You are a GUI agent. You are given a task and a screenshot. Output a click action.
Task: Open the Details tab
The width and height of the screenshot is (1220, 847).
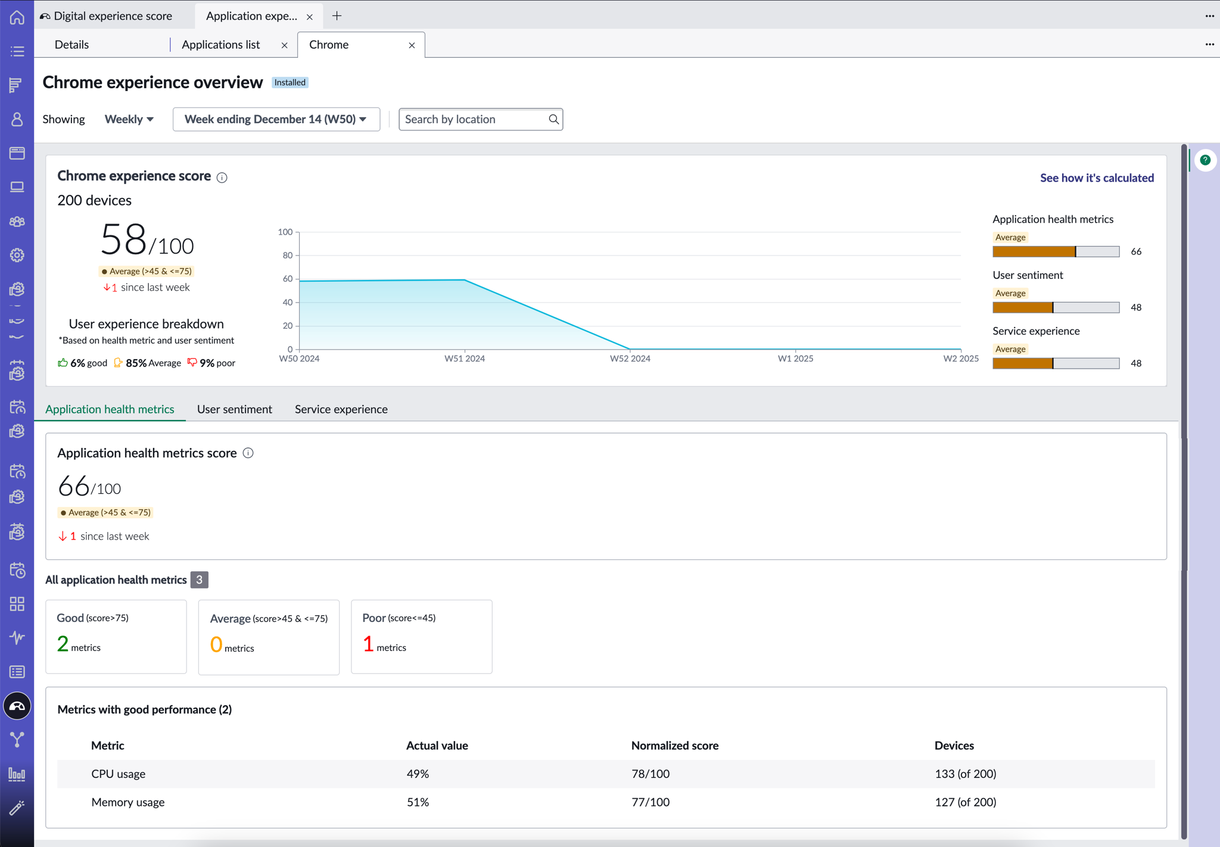71,45
